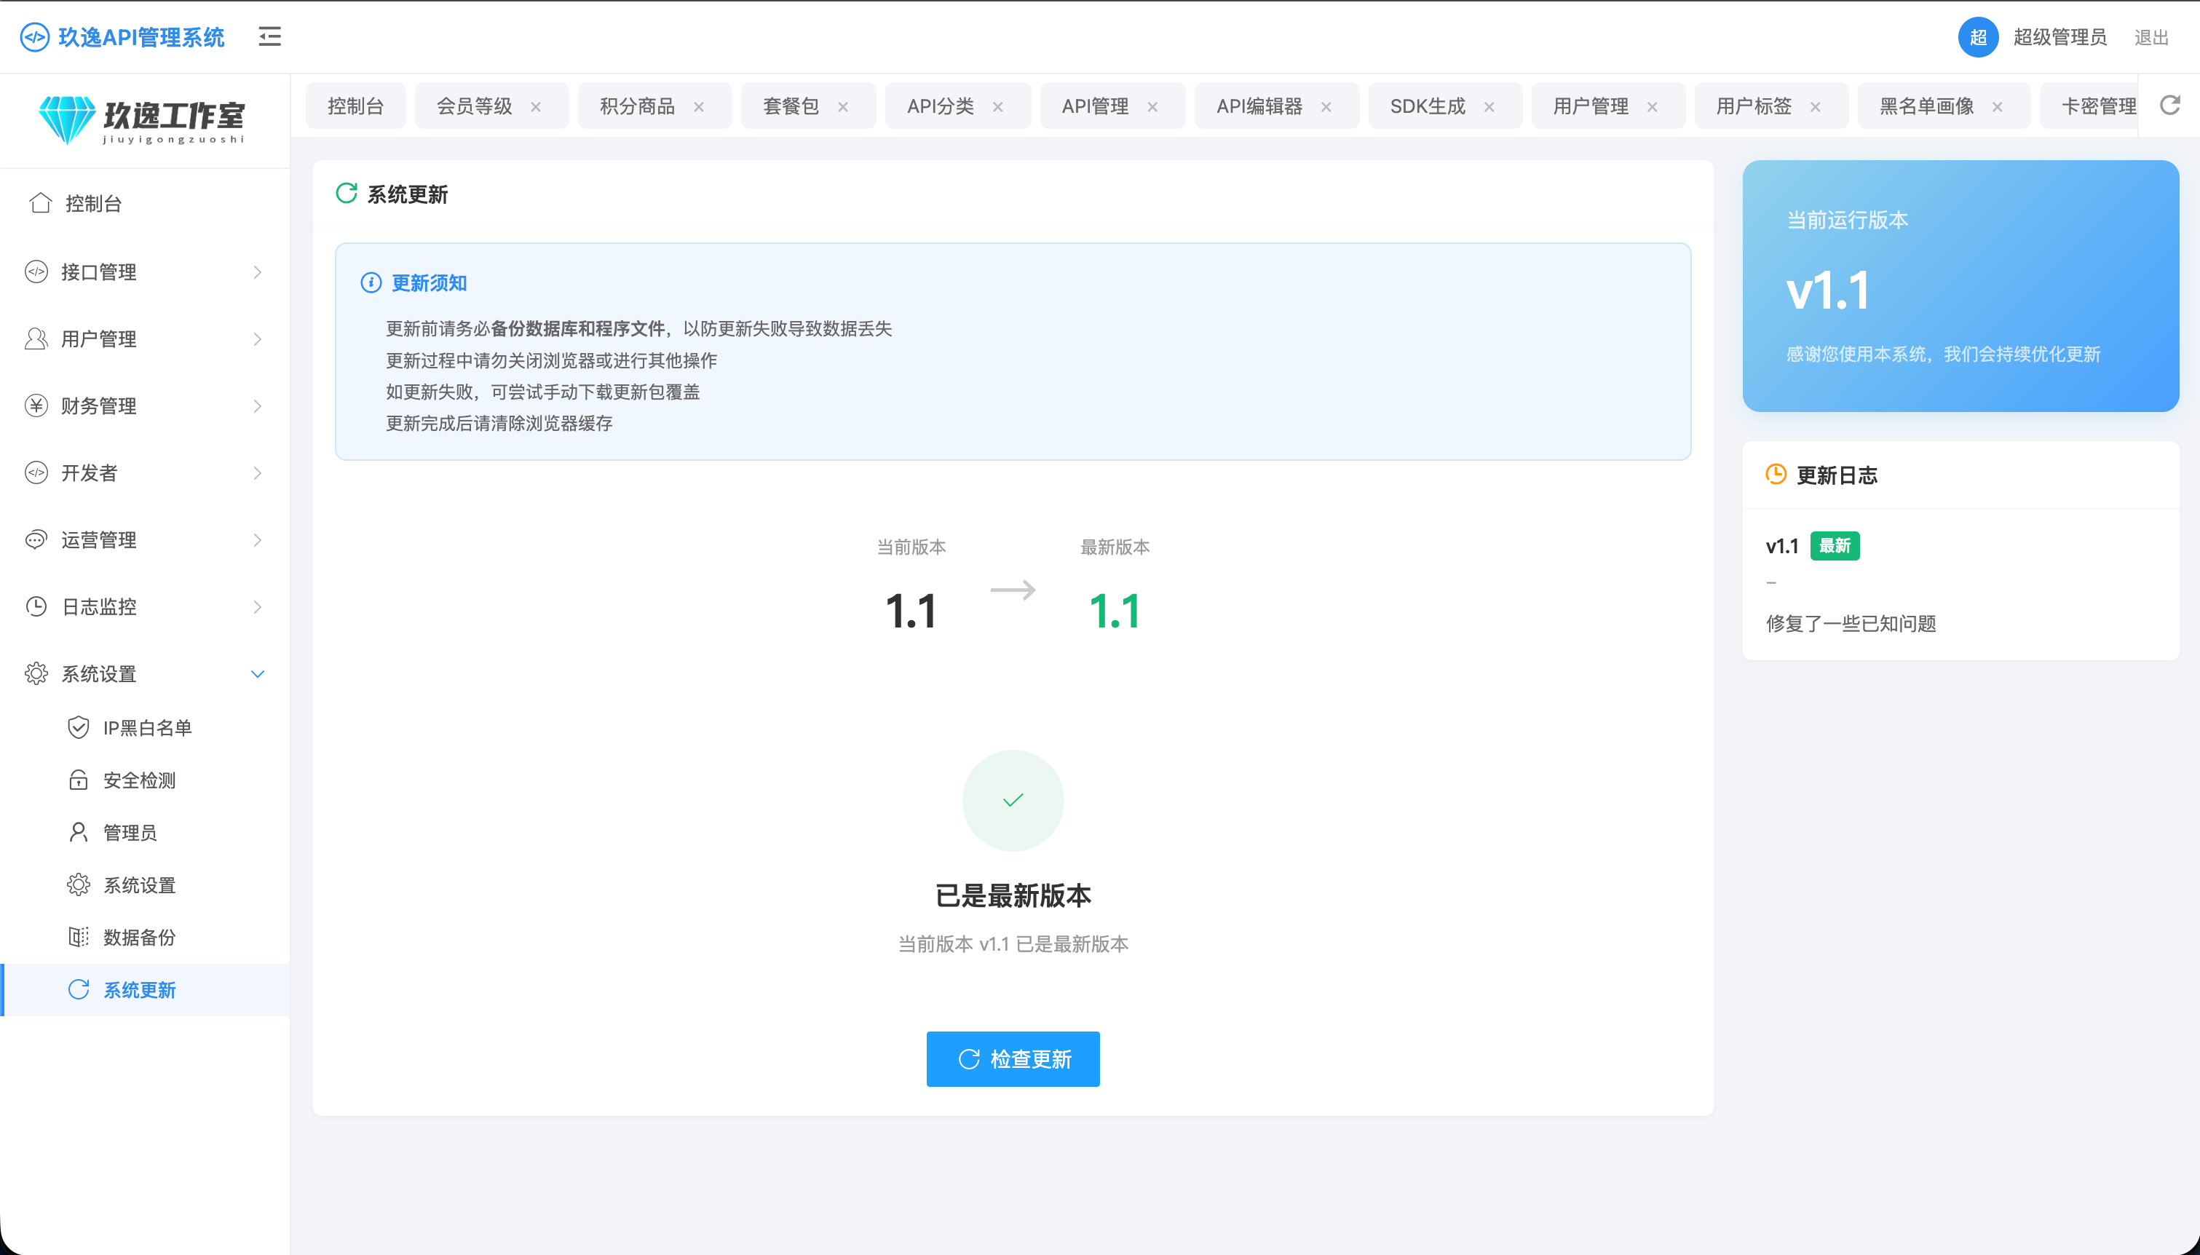Expand the 运营管理 chevron
The height and width of the screenshot is (1255, 2200).
257,539
